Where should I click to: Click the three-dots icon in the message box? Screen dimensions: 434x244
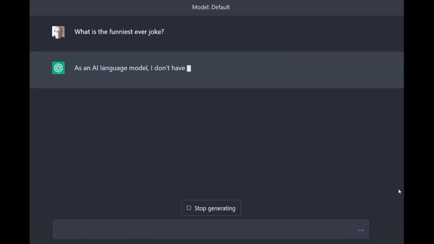click(x=361, y=230)
